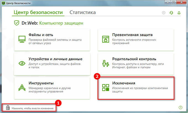This screenshot has width=188, height=113.
Task: Click the padlock icon to unlock settings
Action: pyautogui.click(x=8, y=108)
